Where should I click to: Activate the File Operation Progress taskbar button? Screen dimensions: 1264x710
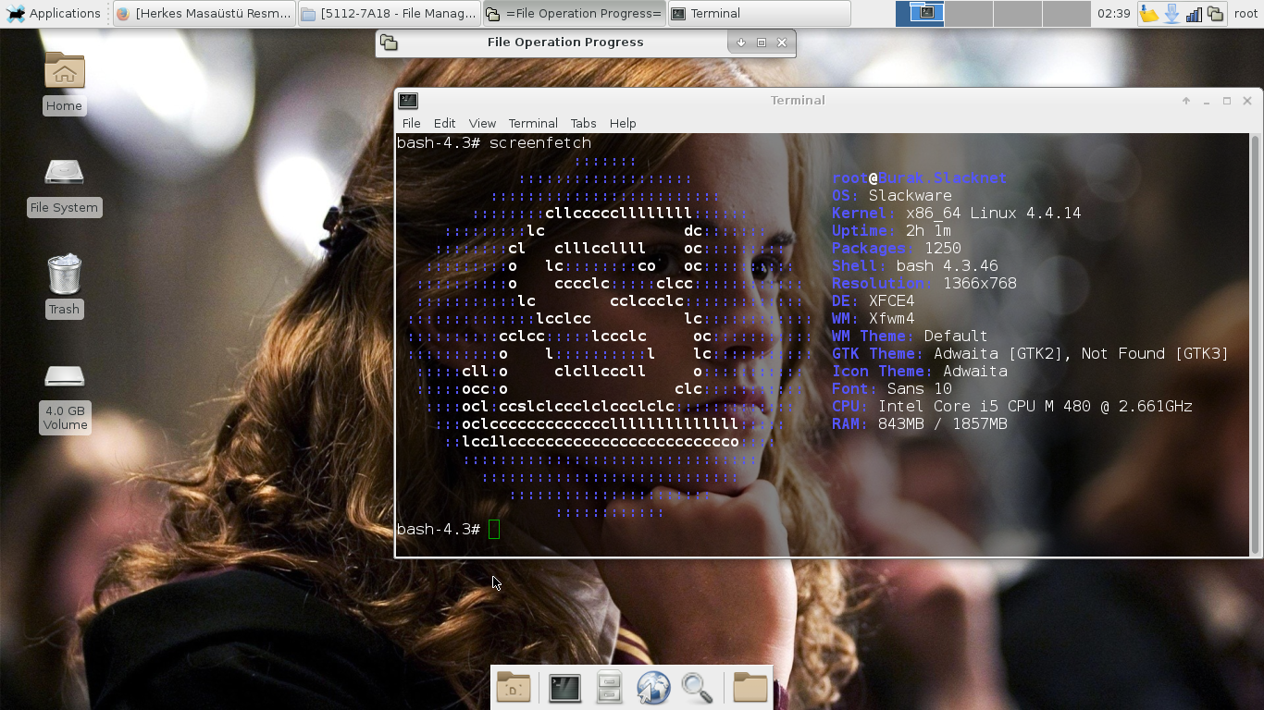coord(574,13)
